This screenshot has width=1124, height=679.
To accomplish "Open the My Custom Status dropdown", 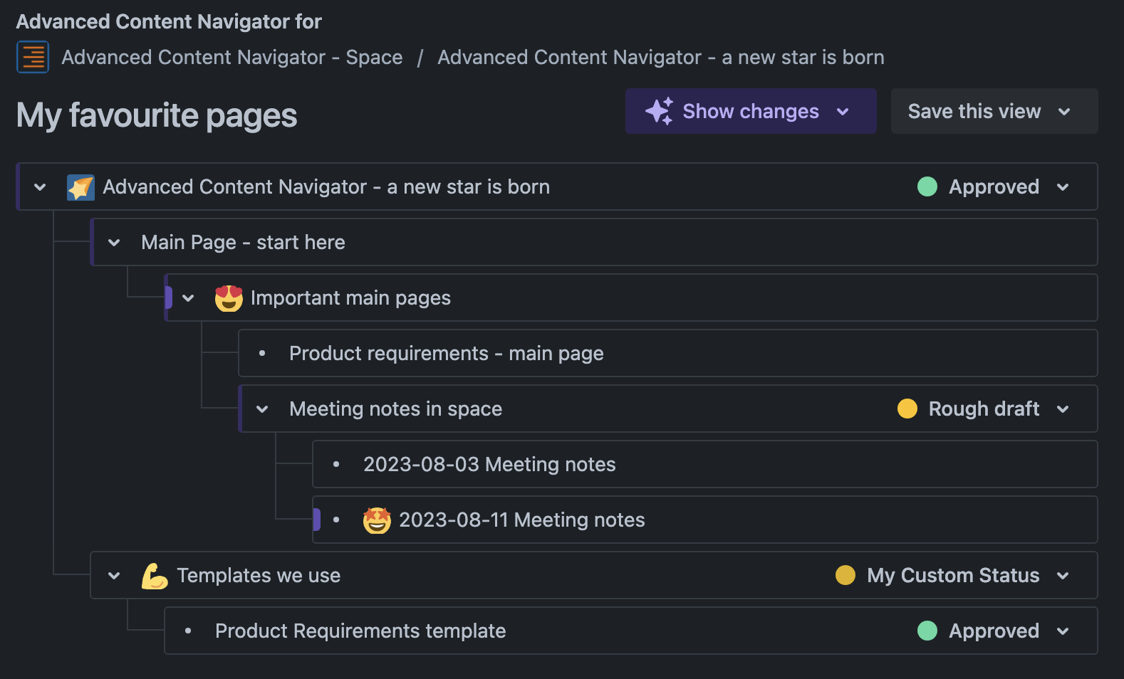I will [1063, 576].
